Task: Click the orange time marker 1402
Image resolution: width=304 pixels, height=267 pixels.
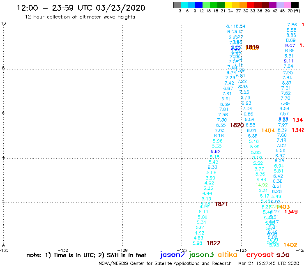Action: pos(290,245)
